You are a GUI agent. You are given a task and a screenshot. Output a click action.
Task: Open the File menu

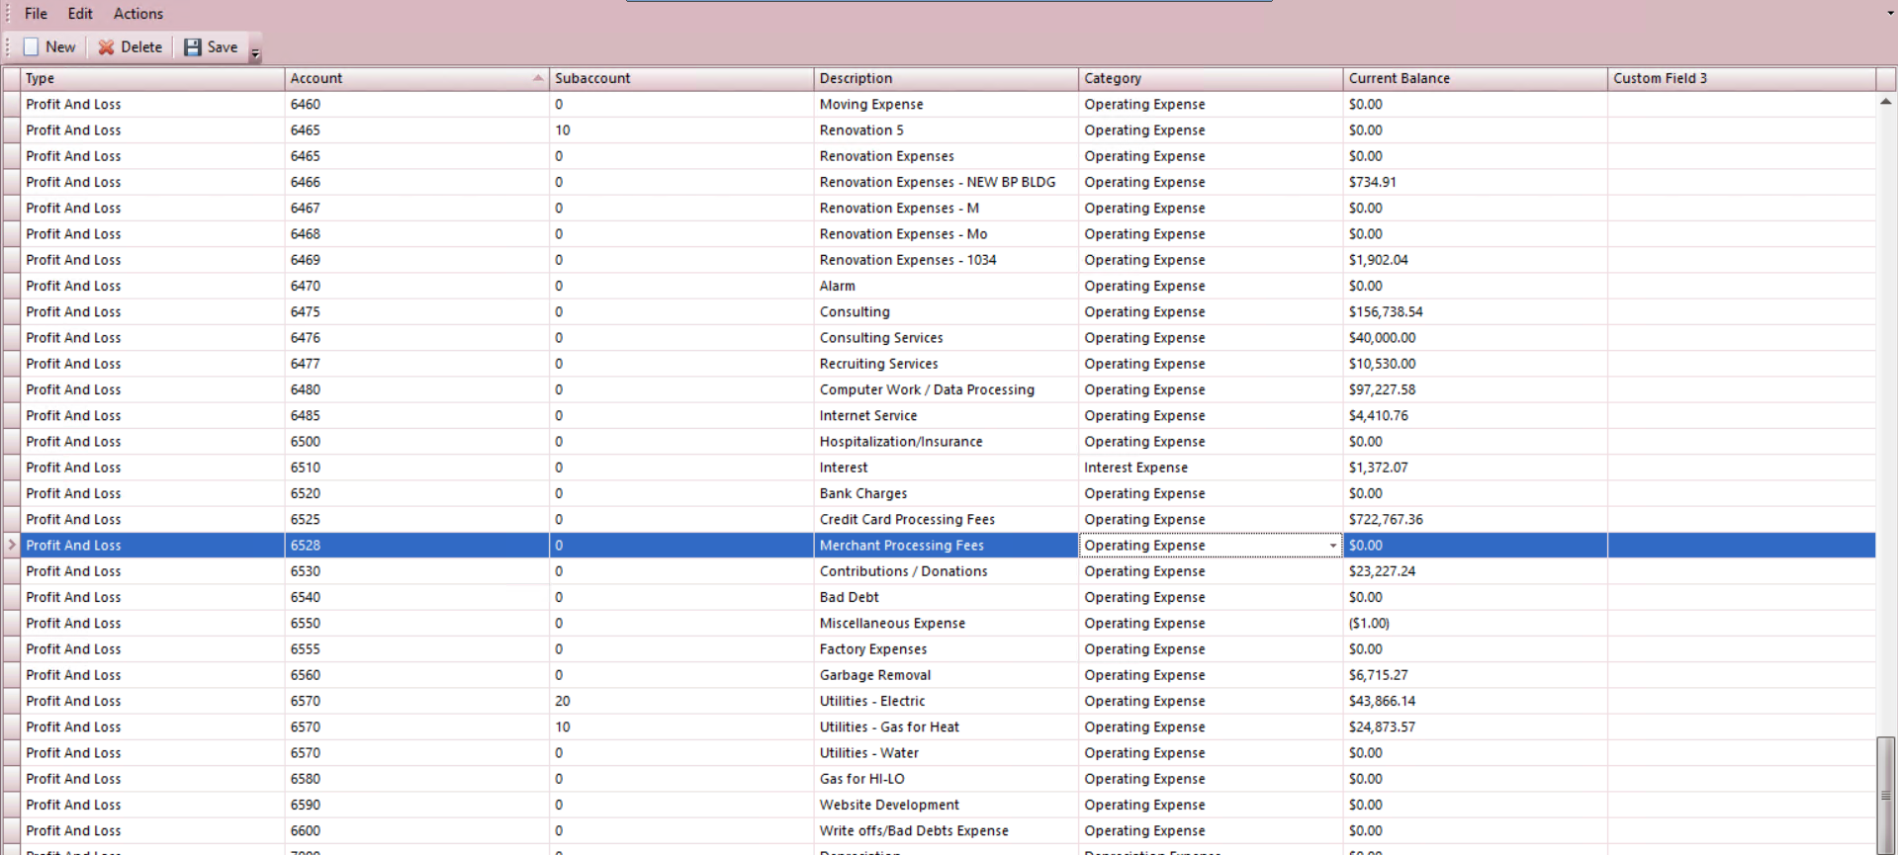(36, 14)
